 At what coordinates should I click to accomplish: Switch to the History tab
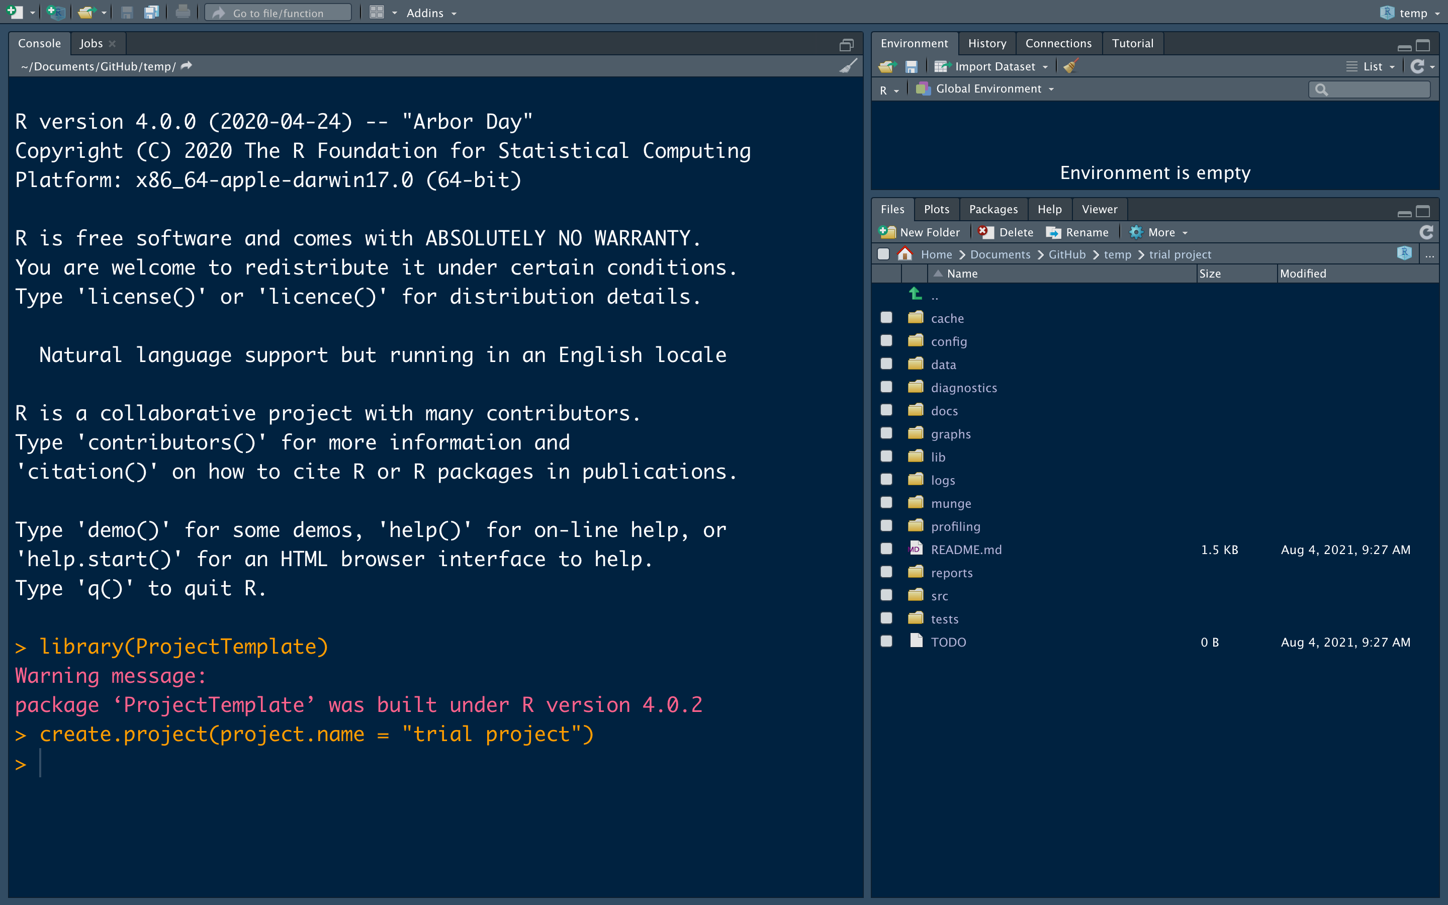click(986, 43)
